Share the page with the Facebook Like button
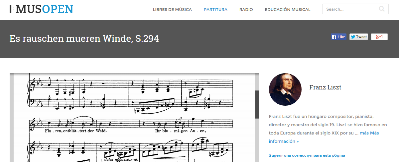Viewport: 399px width, 162px height. (338, 37)
